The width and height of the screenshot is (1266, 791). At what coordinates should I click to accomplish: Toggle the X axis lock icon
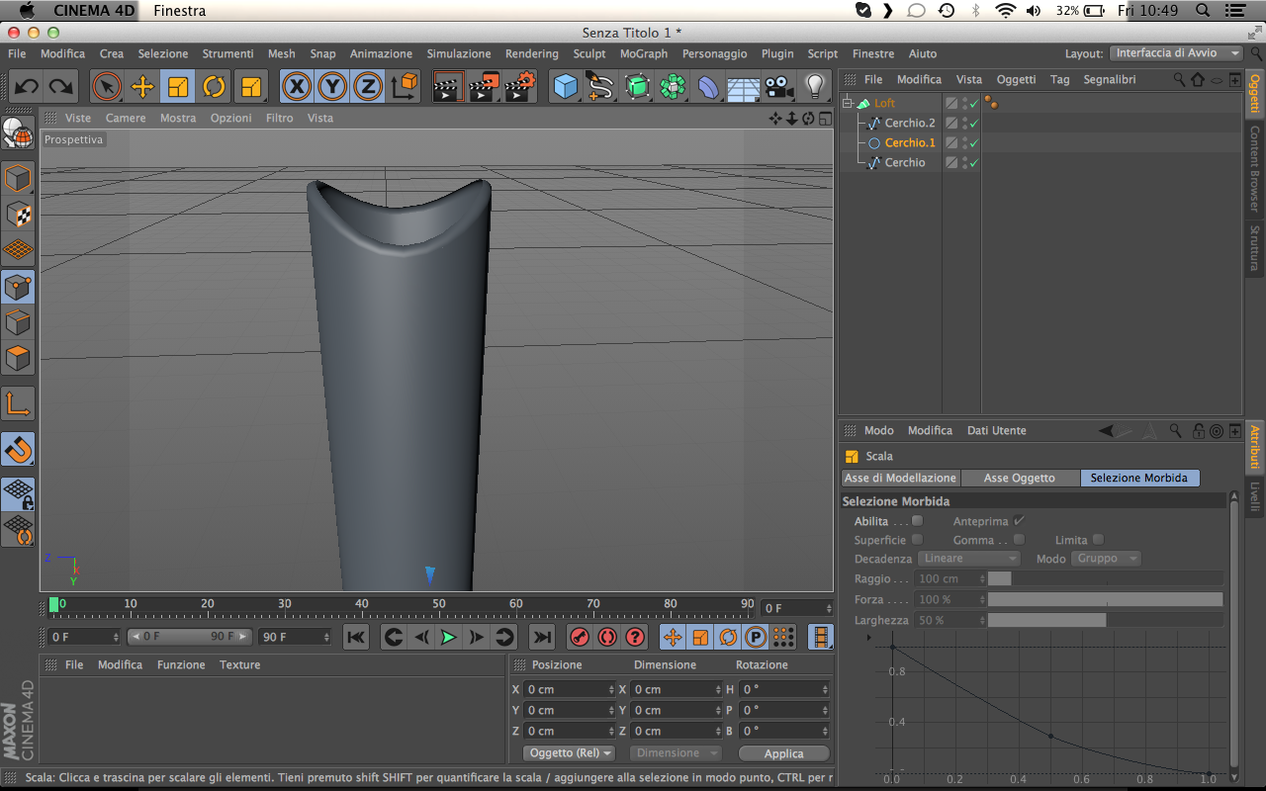click(296, 87)
